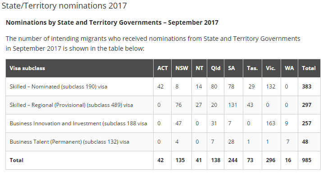Click the WA column header

point(289,68)
